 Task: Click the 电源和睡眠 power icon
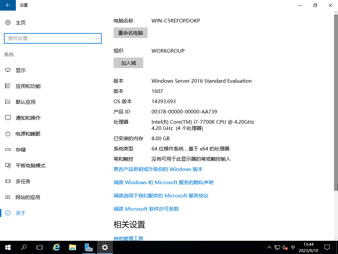pyautogui.click(x=8, y=134)
